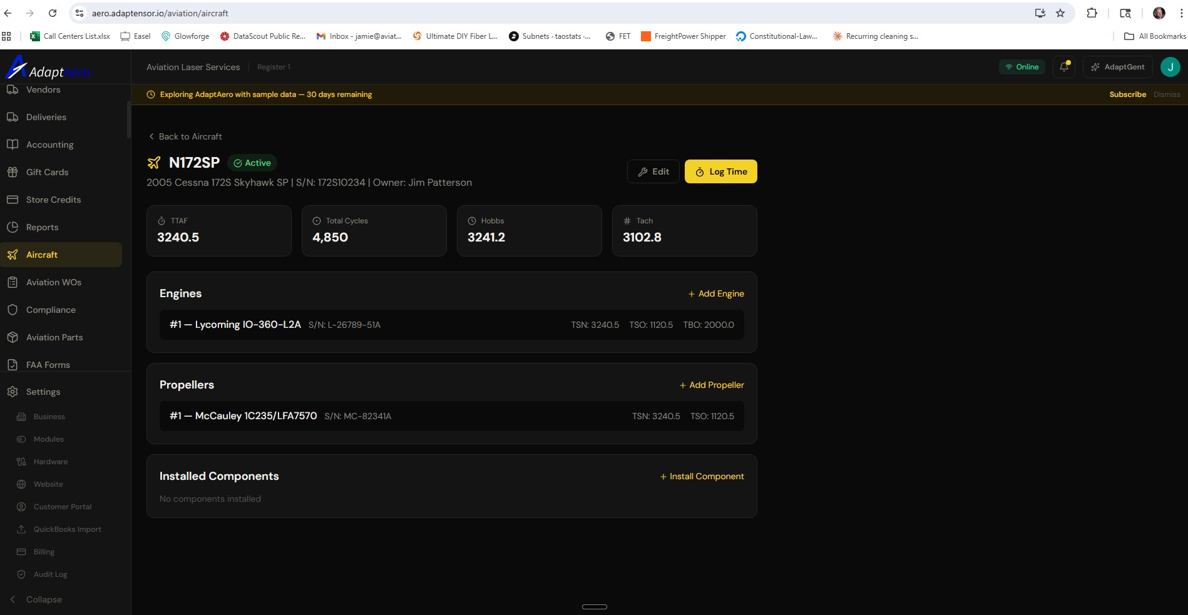Click your profile avatar
Screen dimensions: 1188x615
click(x=1170, y=66)
